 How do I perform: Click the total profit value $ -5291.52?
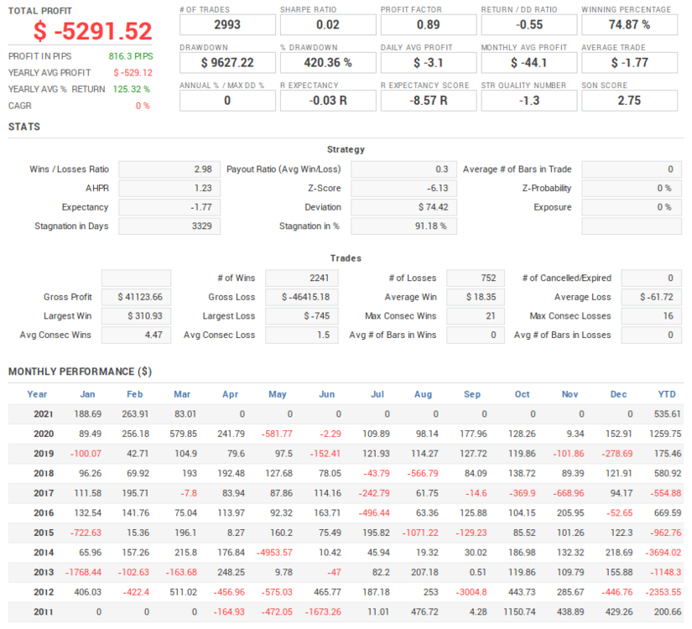tap(92, 31)
